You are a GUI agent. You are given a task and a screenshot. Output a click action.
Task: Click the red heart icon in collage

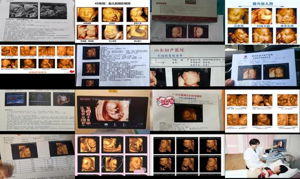[72, 72]
